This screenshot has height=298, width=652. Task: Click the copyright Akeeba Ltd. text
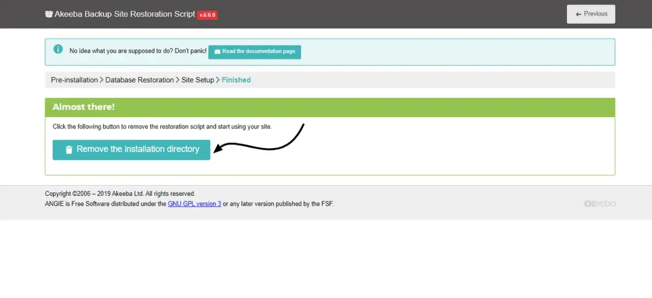coord(120,194)
